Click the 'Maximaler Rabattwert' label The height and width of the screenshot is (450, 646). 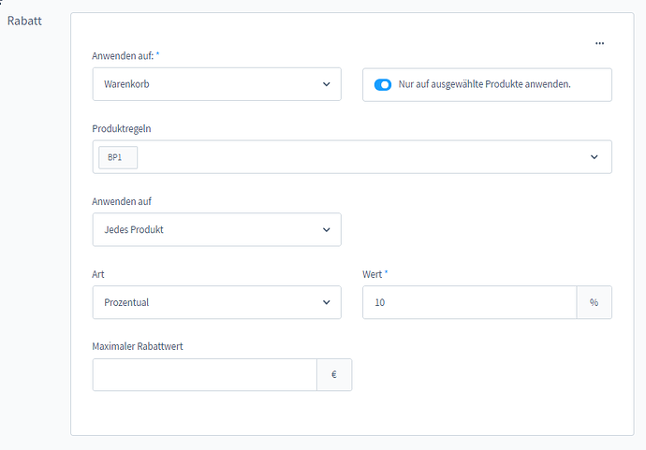point(139,347)
